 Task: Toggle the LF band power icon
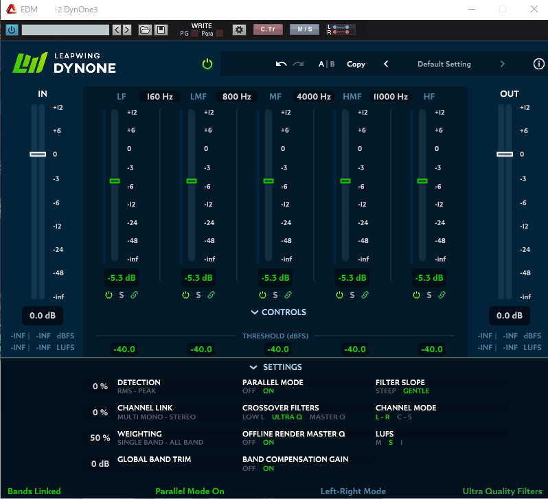(x=109, y=295)
